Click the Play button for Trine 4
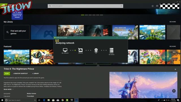This screenshot has width=181, height=102. point(7,74)
